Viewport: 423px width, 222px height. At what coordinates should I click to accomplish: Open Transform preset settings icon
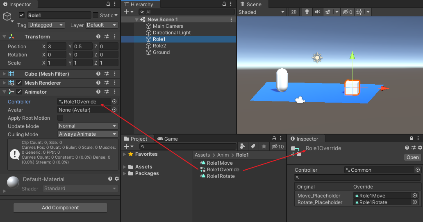pos(107,37)
